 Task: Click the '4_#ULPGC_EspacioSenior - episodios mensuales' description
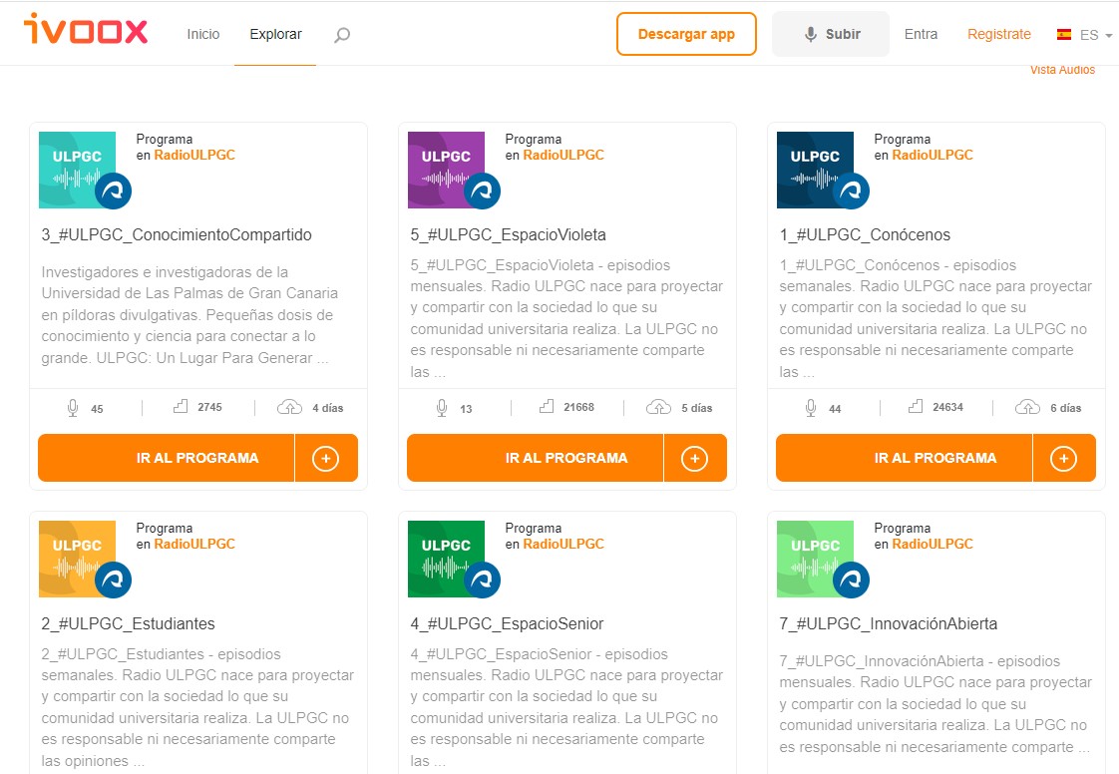coord(566,707)
